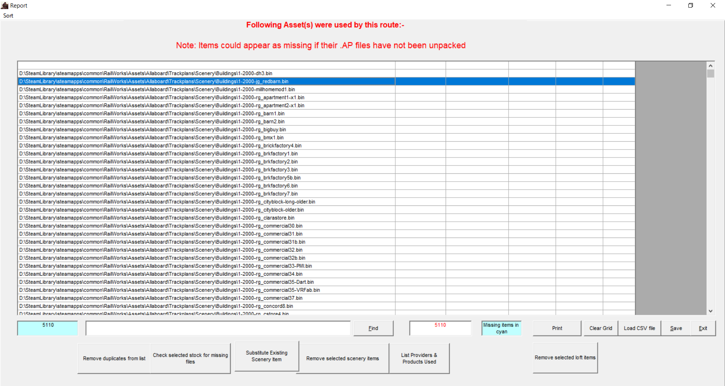The width and height of the screenshot is (725, 386).
Task: Click the Clear Grid button
Action: (x=600, y=328)
